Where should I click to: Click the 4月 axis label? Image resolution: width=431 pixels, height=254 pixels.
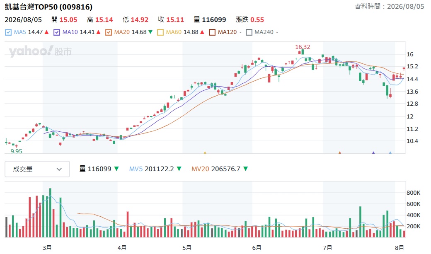[x=122, y=248]
